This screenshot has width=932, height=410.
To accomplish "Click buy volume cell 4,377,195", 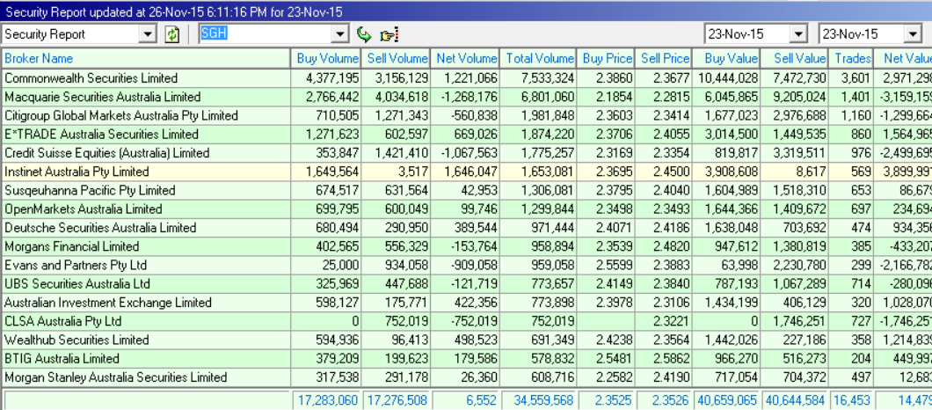I will (325, 78).
